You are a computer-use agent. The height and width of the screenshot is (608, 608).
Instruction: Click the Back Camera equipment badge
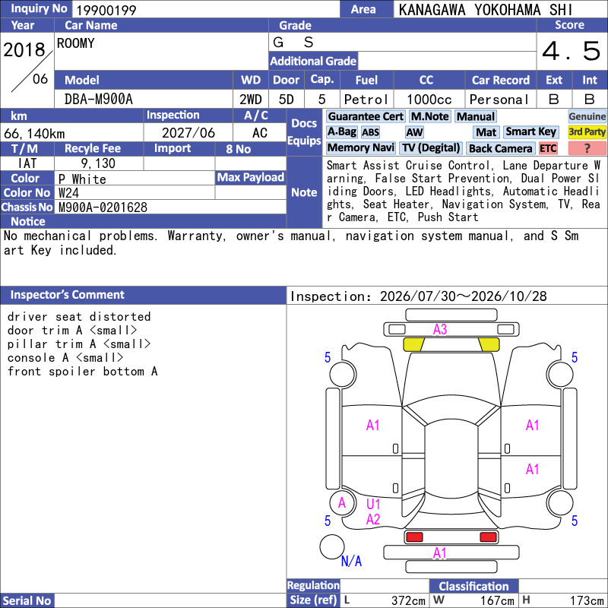(500, 148)
